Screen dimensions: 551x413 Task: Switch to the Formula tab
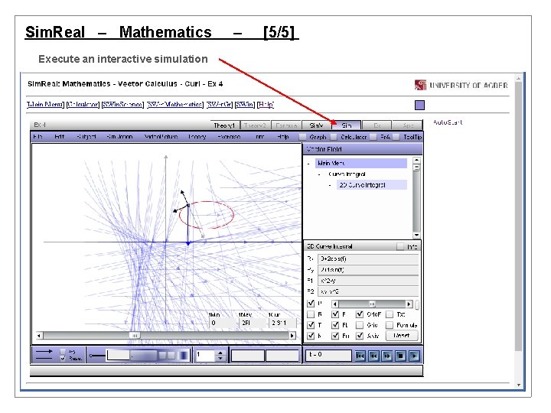click(x=286, y=125)
